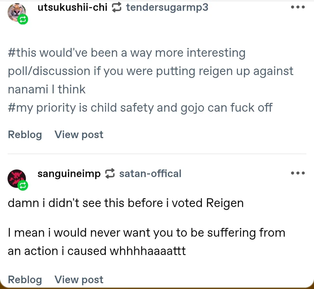Click the green reblog badge on sanguineimp's avatar

coord(23,185)
